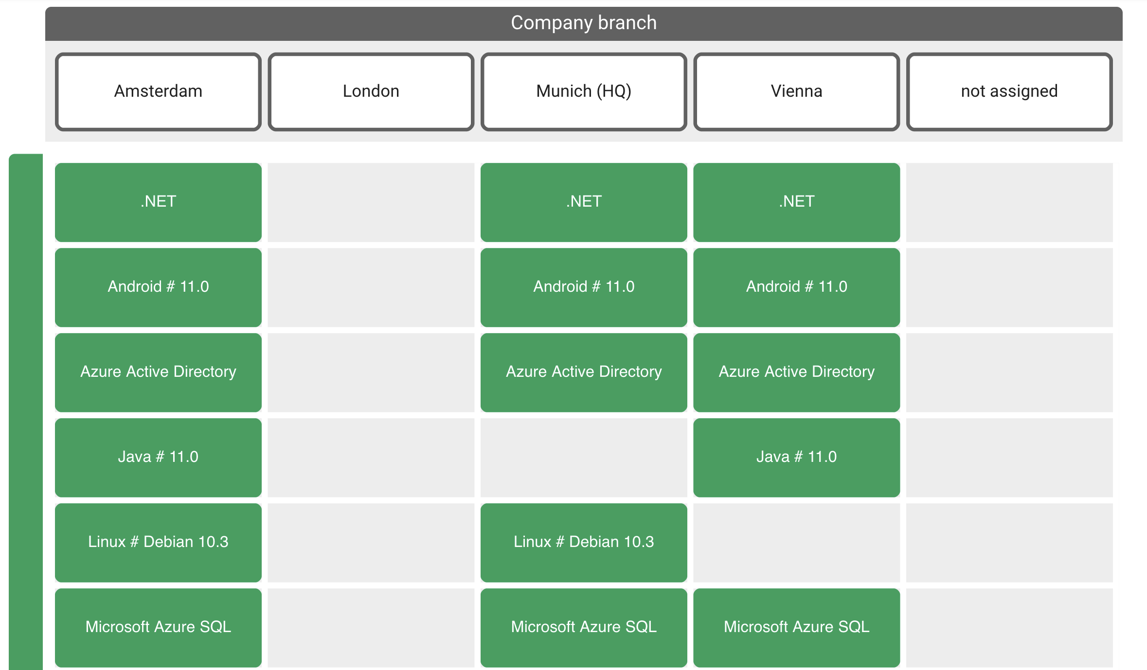Click the not assigned column header
This screenshot has width=1147, height=670.
[1009, 91]
